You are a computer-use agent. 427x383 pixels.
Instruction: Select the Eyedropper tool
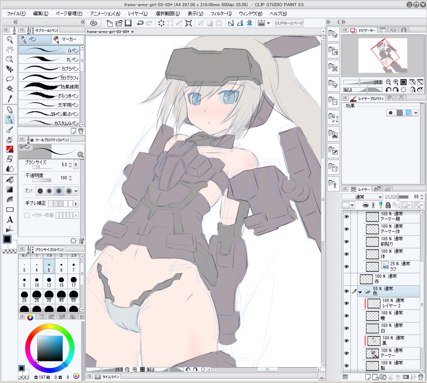click(10, 98)
